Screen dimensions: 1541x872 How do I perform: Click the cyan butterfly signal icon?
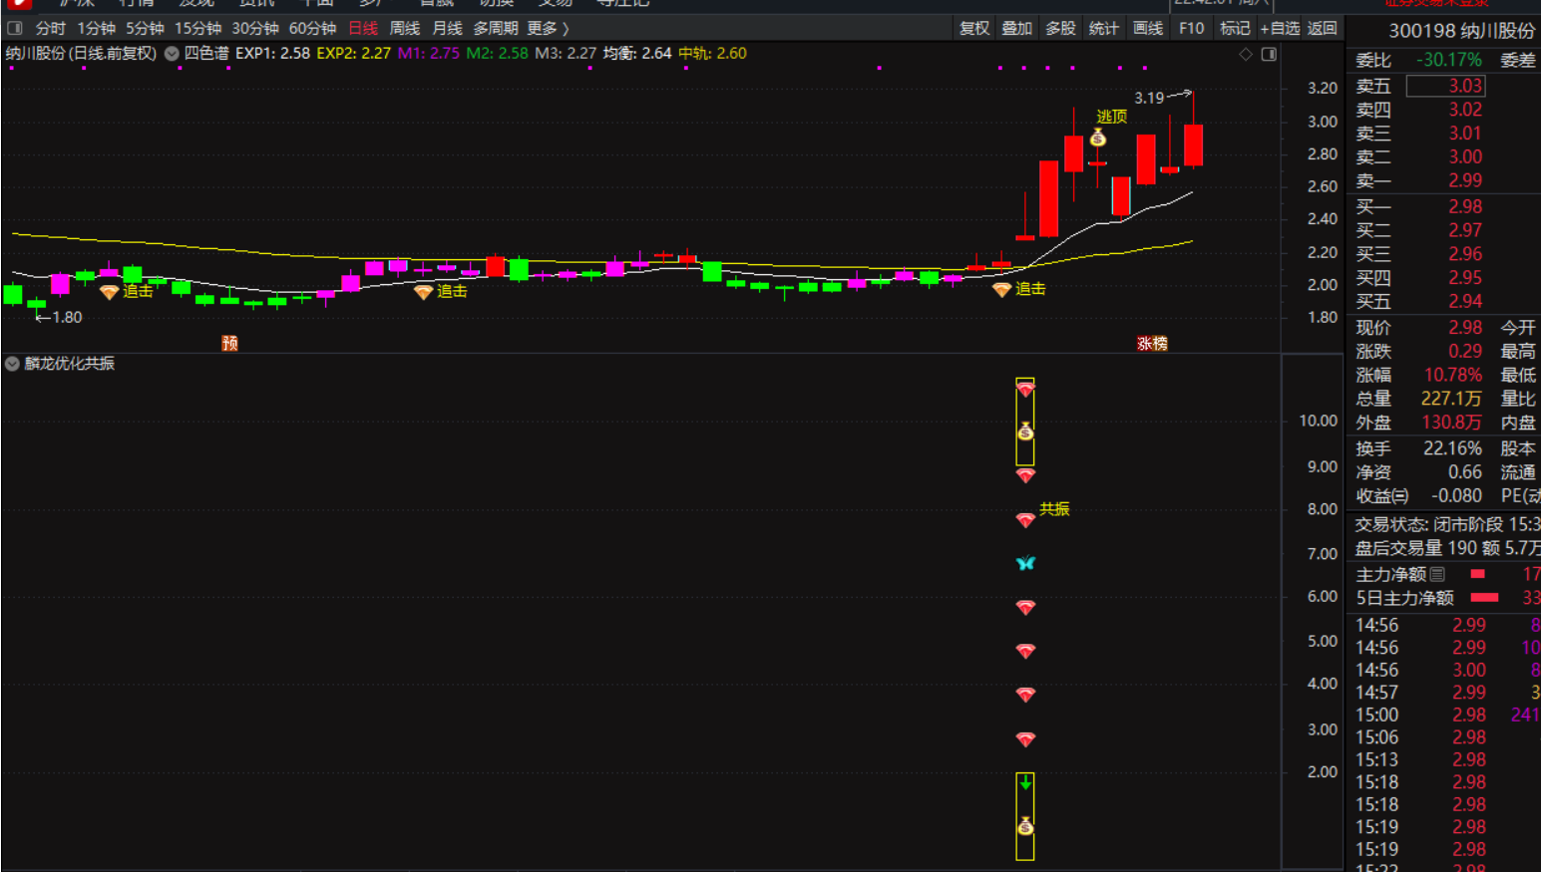(x=1025, y=563)
